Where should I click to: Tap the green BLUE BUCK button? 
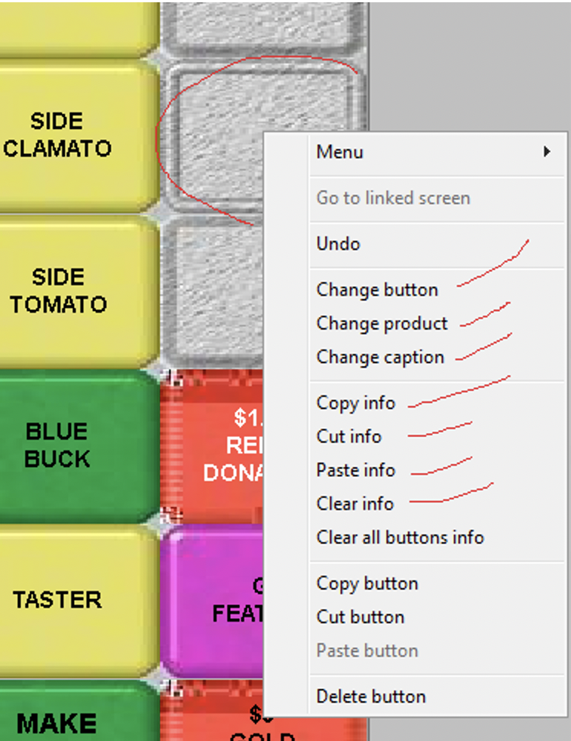point(78,445)
